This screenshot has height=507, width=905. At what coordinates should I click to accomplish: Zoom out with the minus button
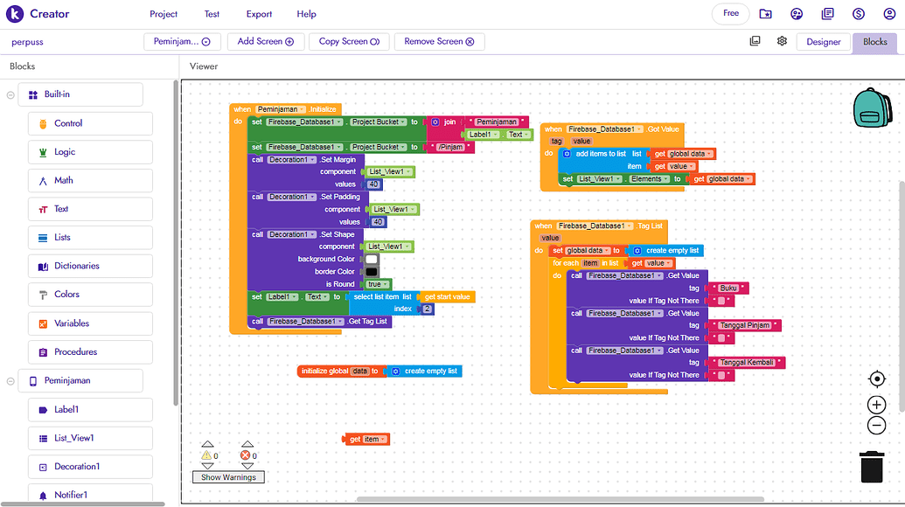tap(877, 426)
